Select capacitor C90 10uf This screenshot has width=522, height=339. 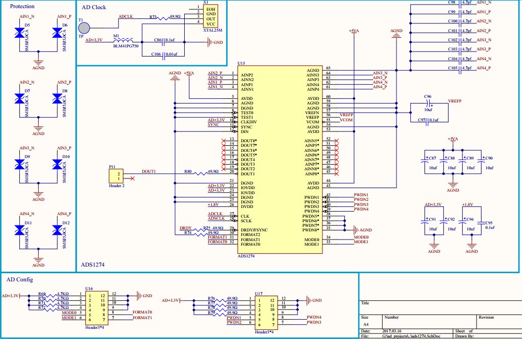(x=481, y=161)
